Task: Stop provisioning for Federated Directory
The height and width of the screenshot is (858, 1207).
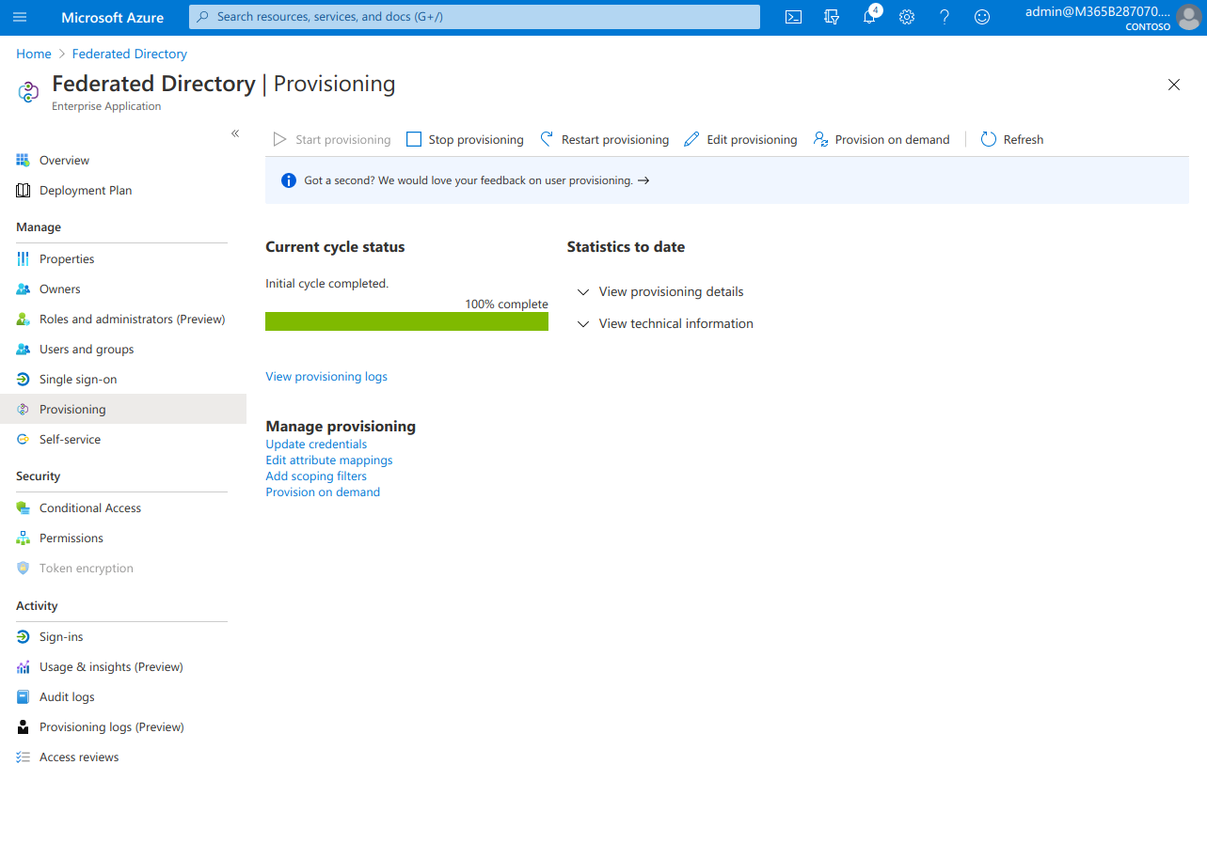Action: (x=465, y=139)
